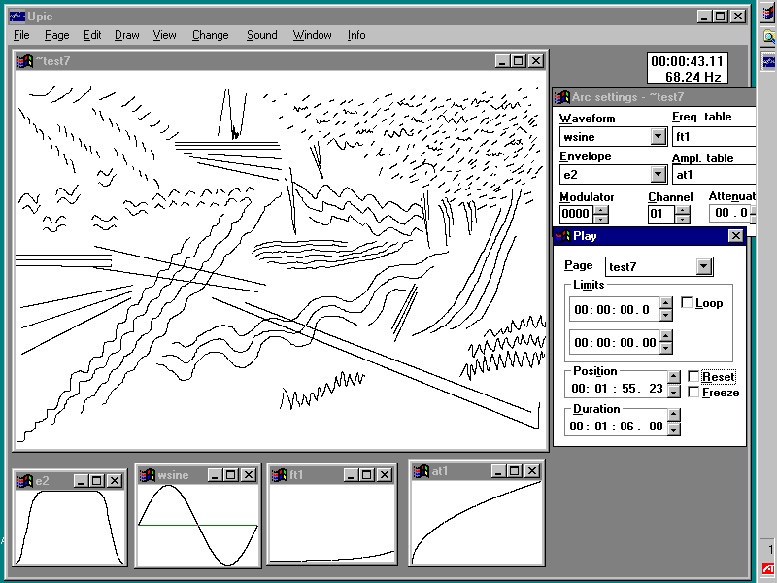Click the Freq. table field showing ft1
Screen dimensions: 777x583
point(714,136)
